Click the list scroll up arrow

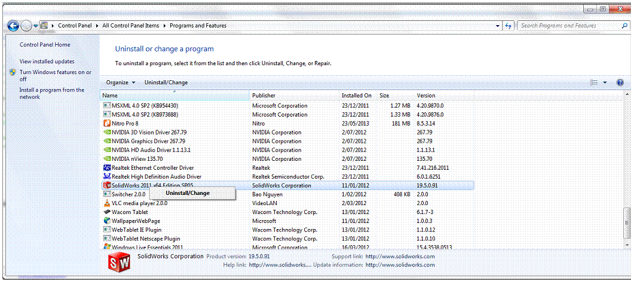click(627, 94)
